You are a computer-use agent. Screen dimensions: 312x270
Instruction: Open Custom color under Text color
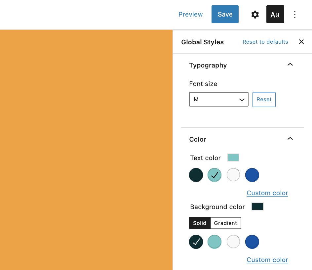click(267, 193)
